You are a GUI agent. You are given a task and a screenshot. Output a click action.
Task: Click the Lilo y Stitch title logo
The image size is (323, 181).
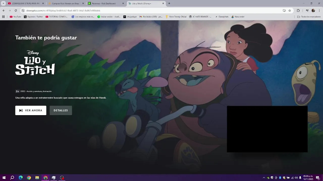pyautogui.click(x=35, y=63)
